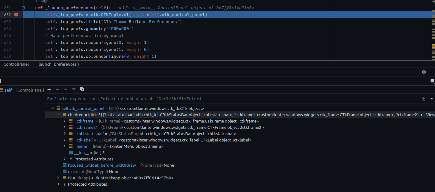Toggle code folding at line 631
The width and height of the screenshot is (435, 192).
pyautogui.click(x=23, y=8)
